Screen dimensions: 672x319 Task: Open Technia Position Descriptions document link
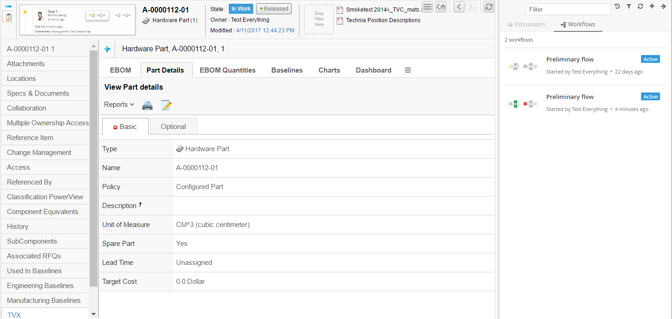pos(383,20)
